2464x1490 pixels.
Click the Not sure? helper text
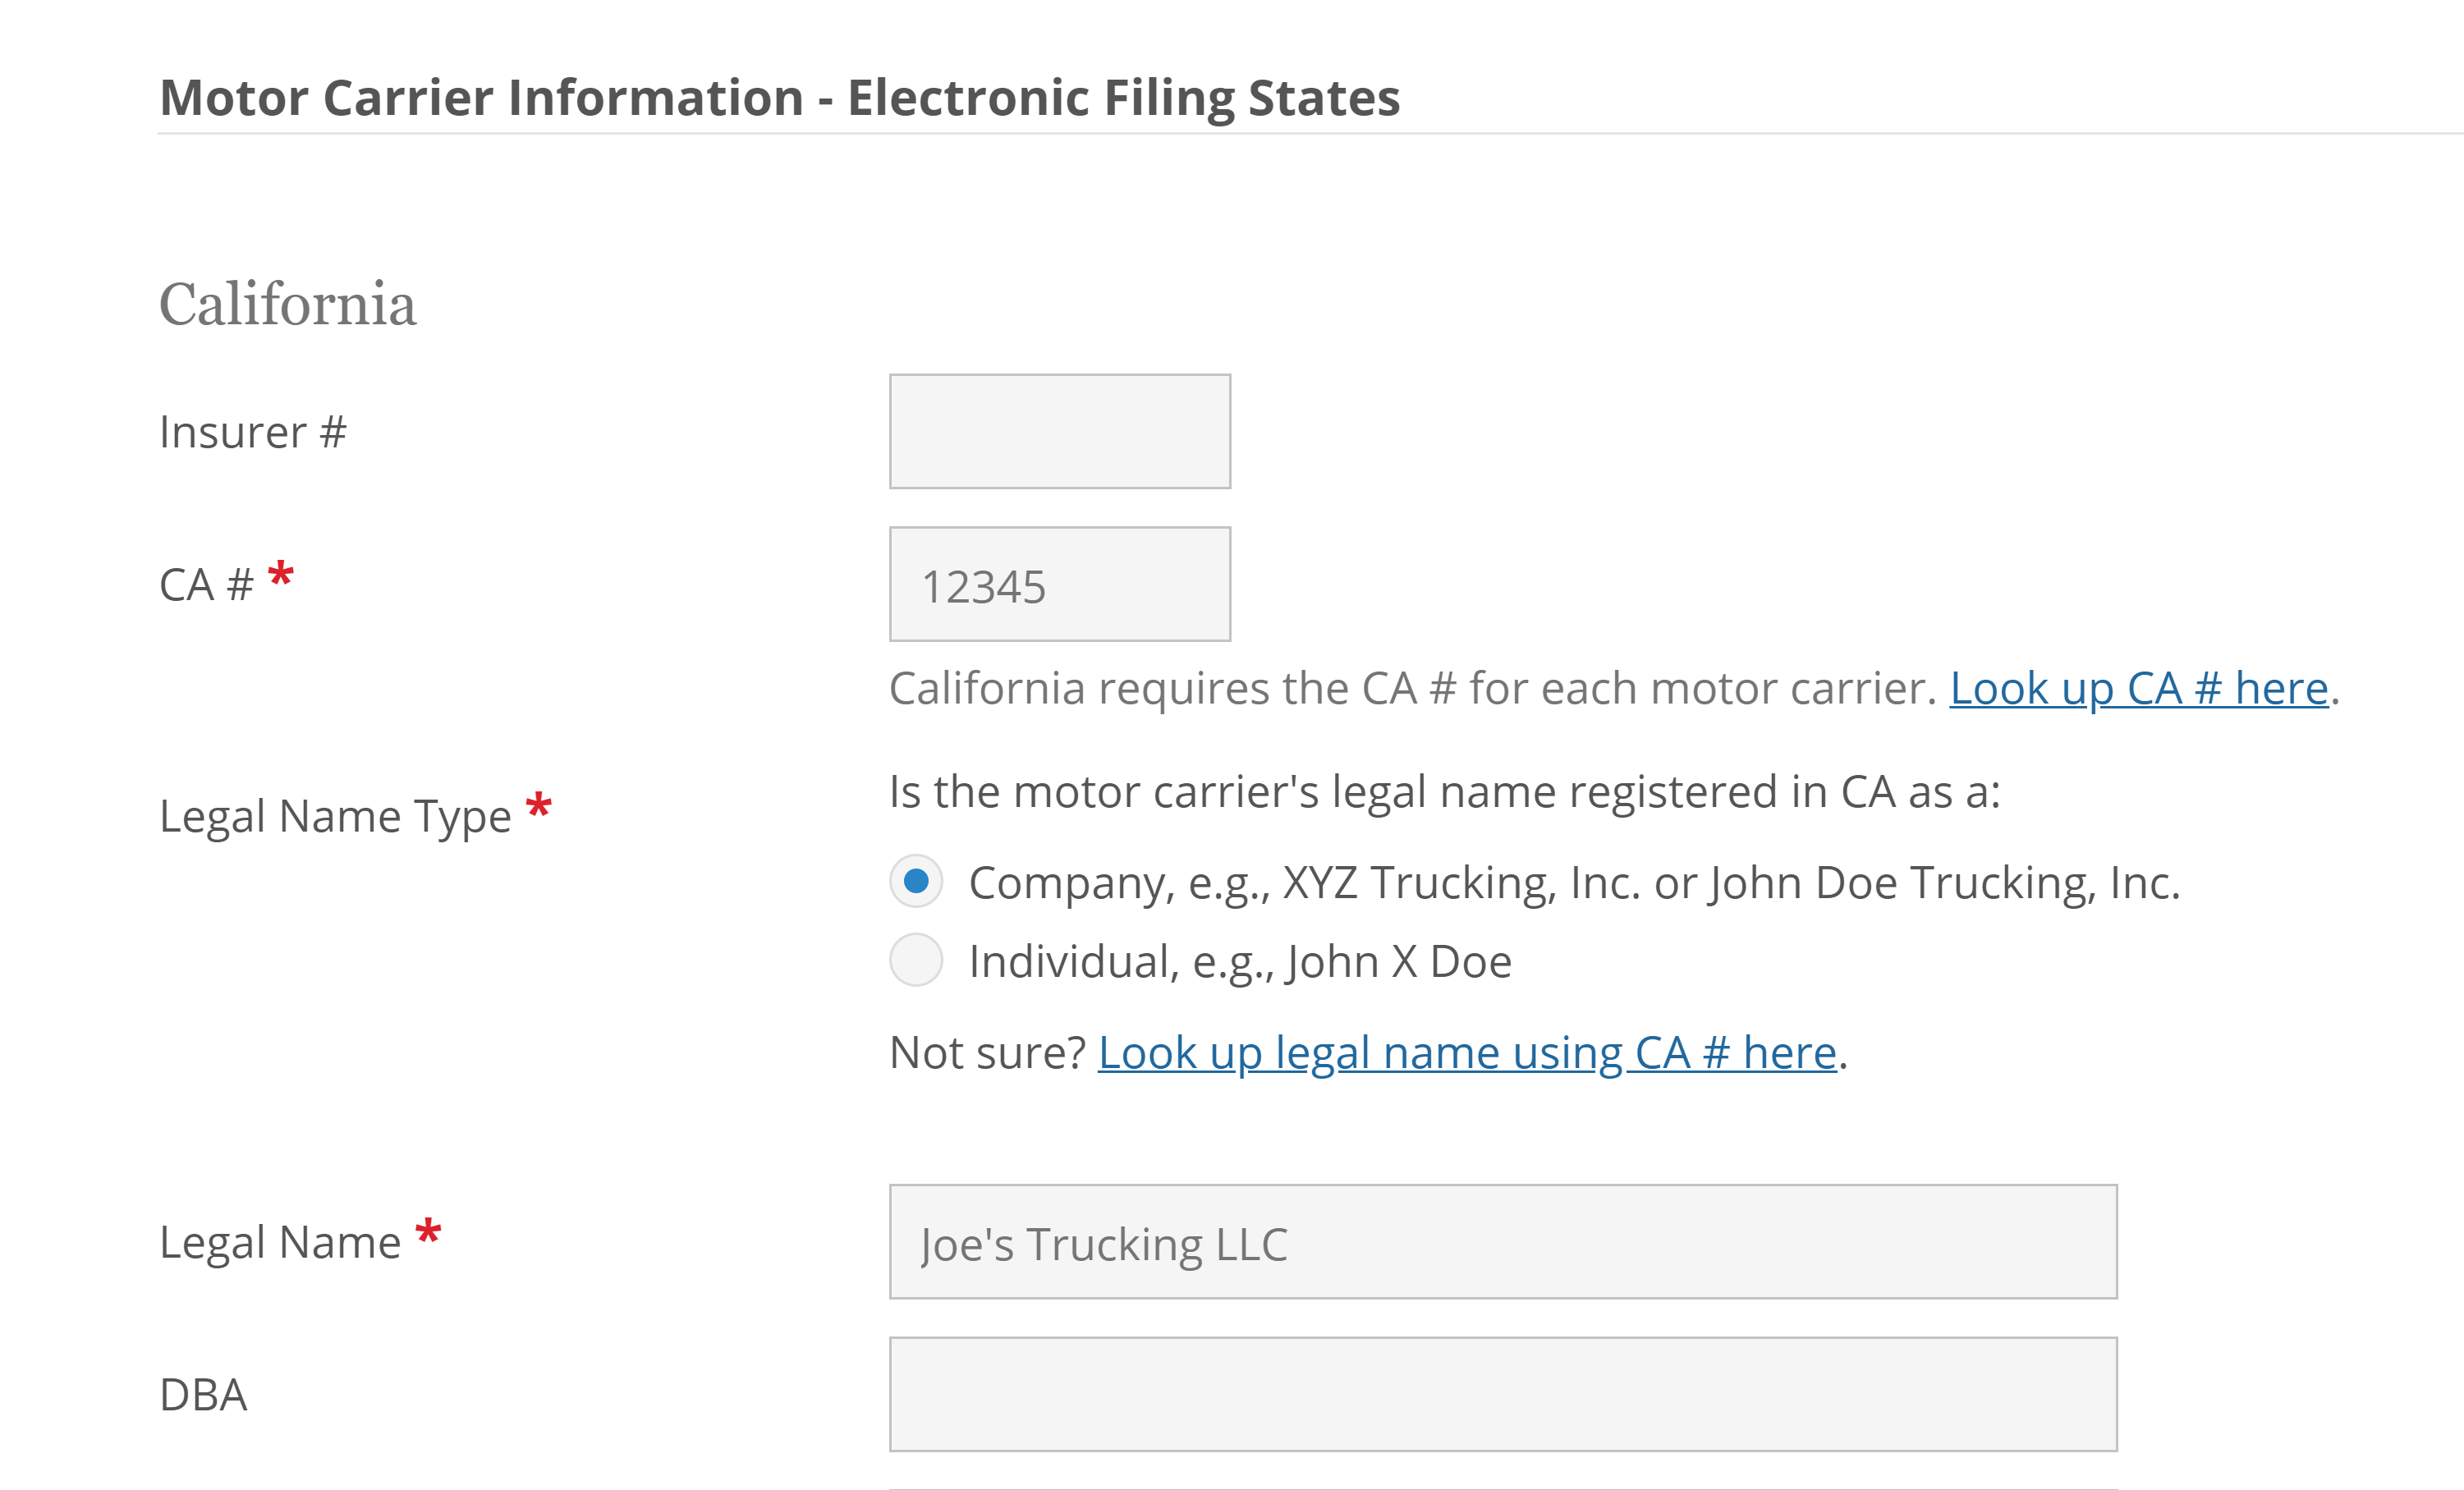point(984,1051)
